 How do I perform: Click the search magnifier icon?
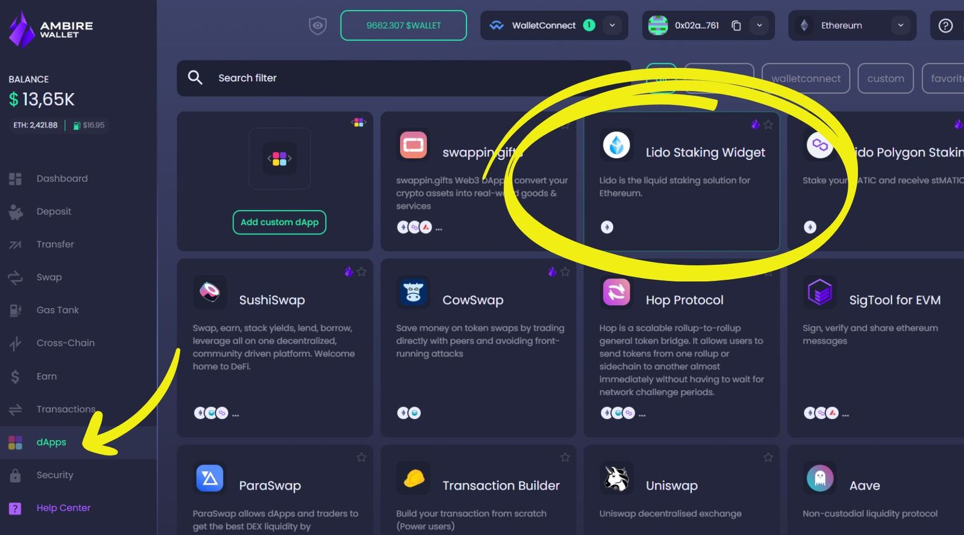[195, 78]
